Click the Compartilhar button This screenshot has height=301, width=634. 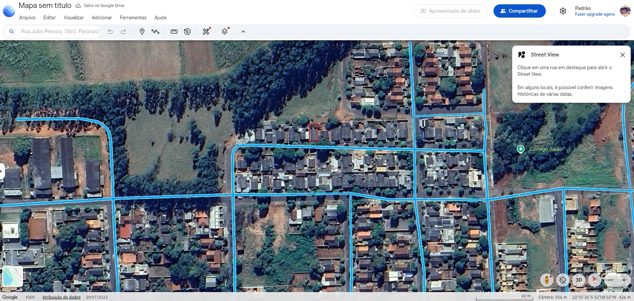(x=519, y=11)
